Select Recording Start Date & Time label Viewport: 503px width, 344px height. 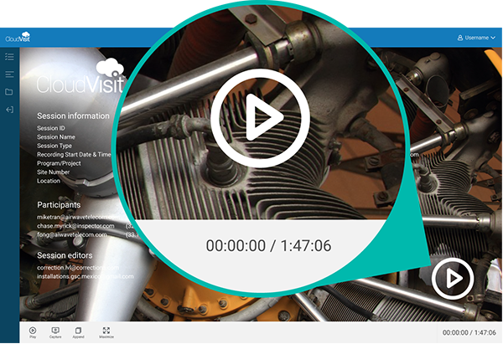(x=74, y=154)
